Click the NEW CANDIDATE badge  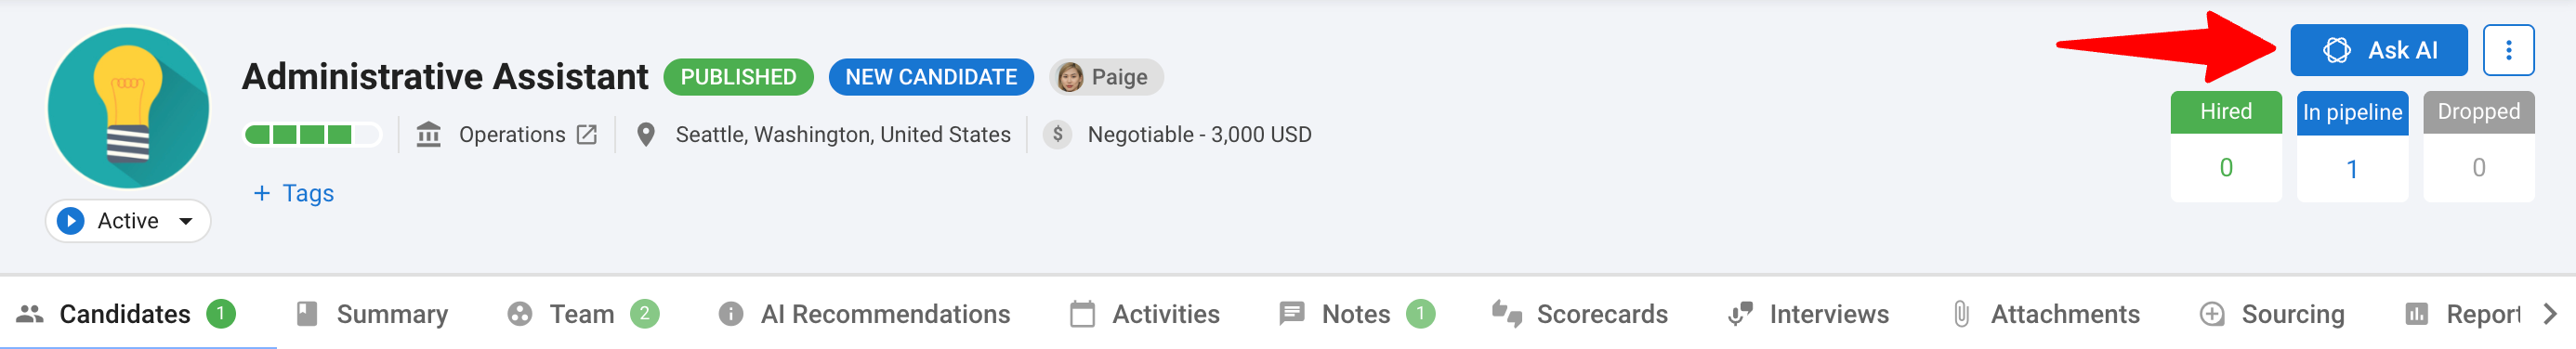point(930,77)
